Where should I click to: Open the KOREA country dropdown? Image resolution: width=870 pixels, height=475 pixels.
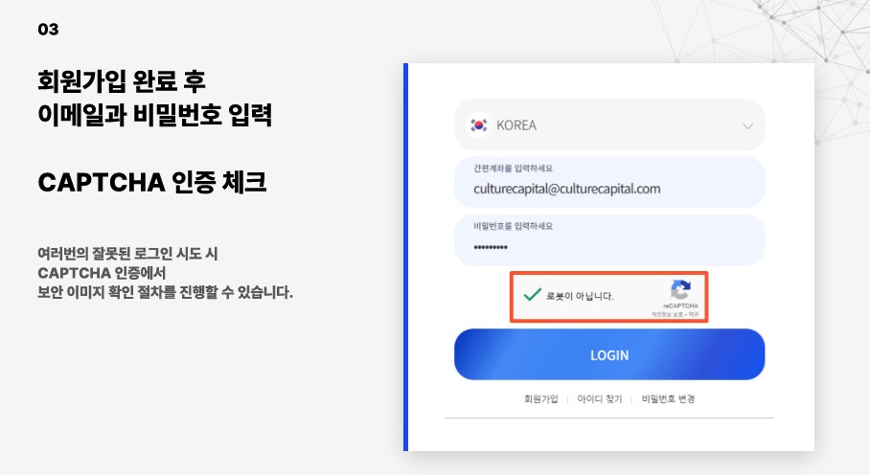609,124
